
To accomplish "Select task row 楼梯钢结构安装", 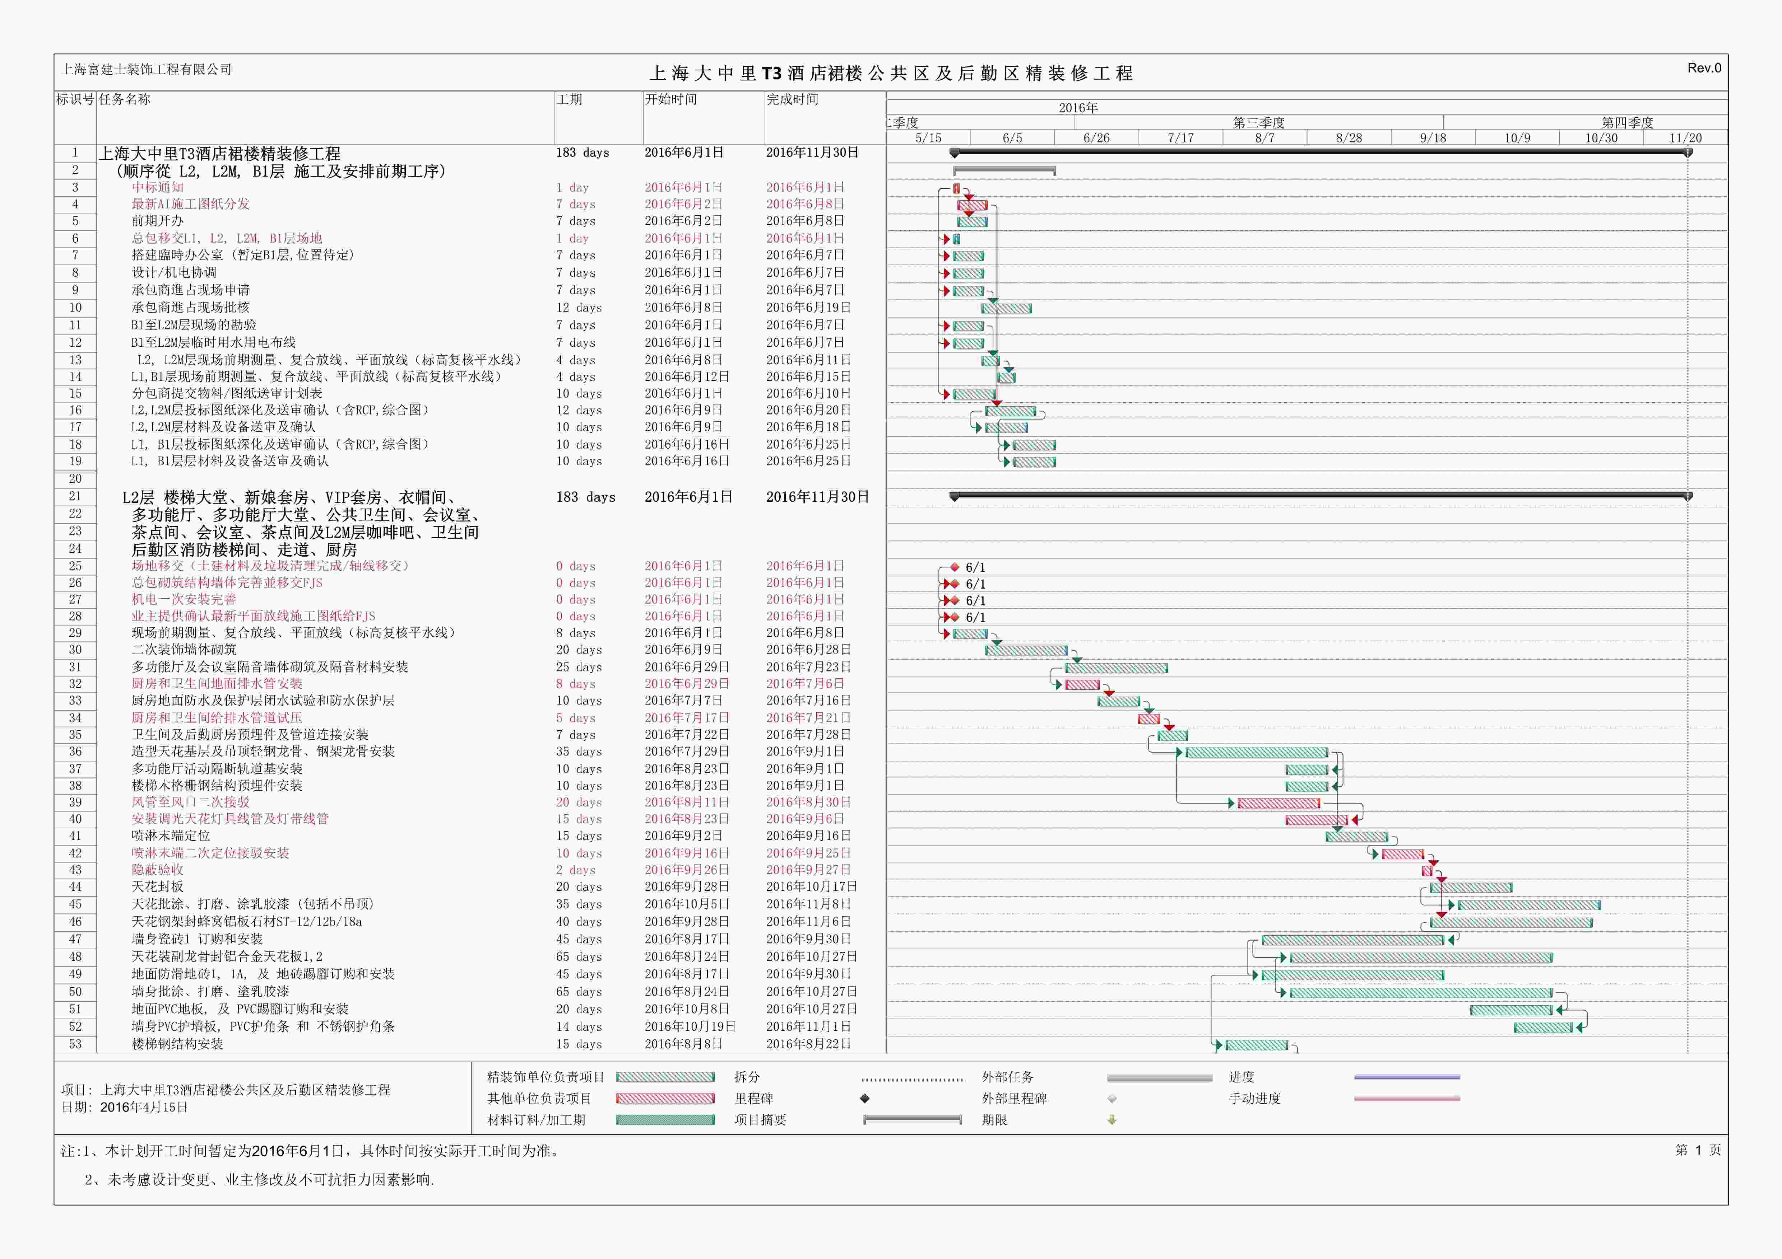I will coord(470,1044).
